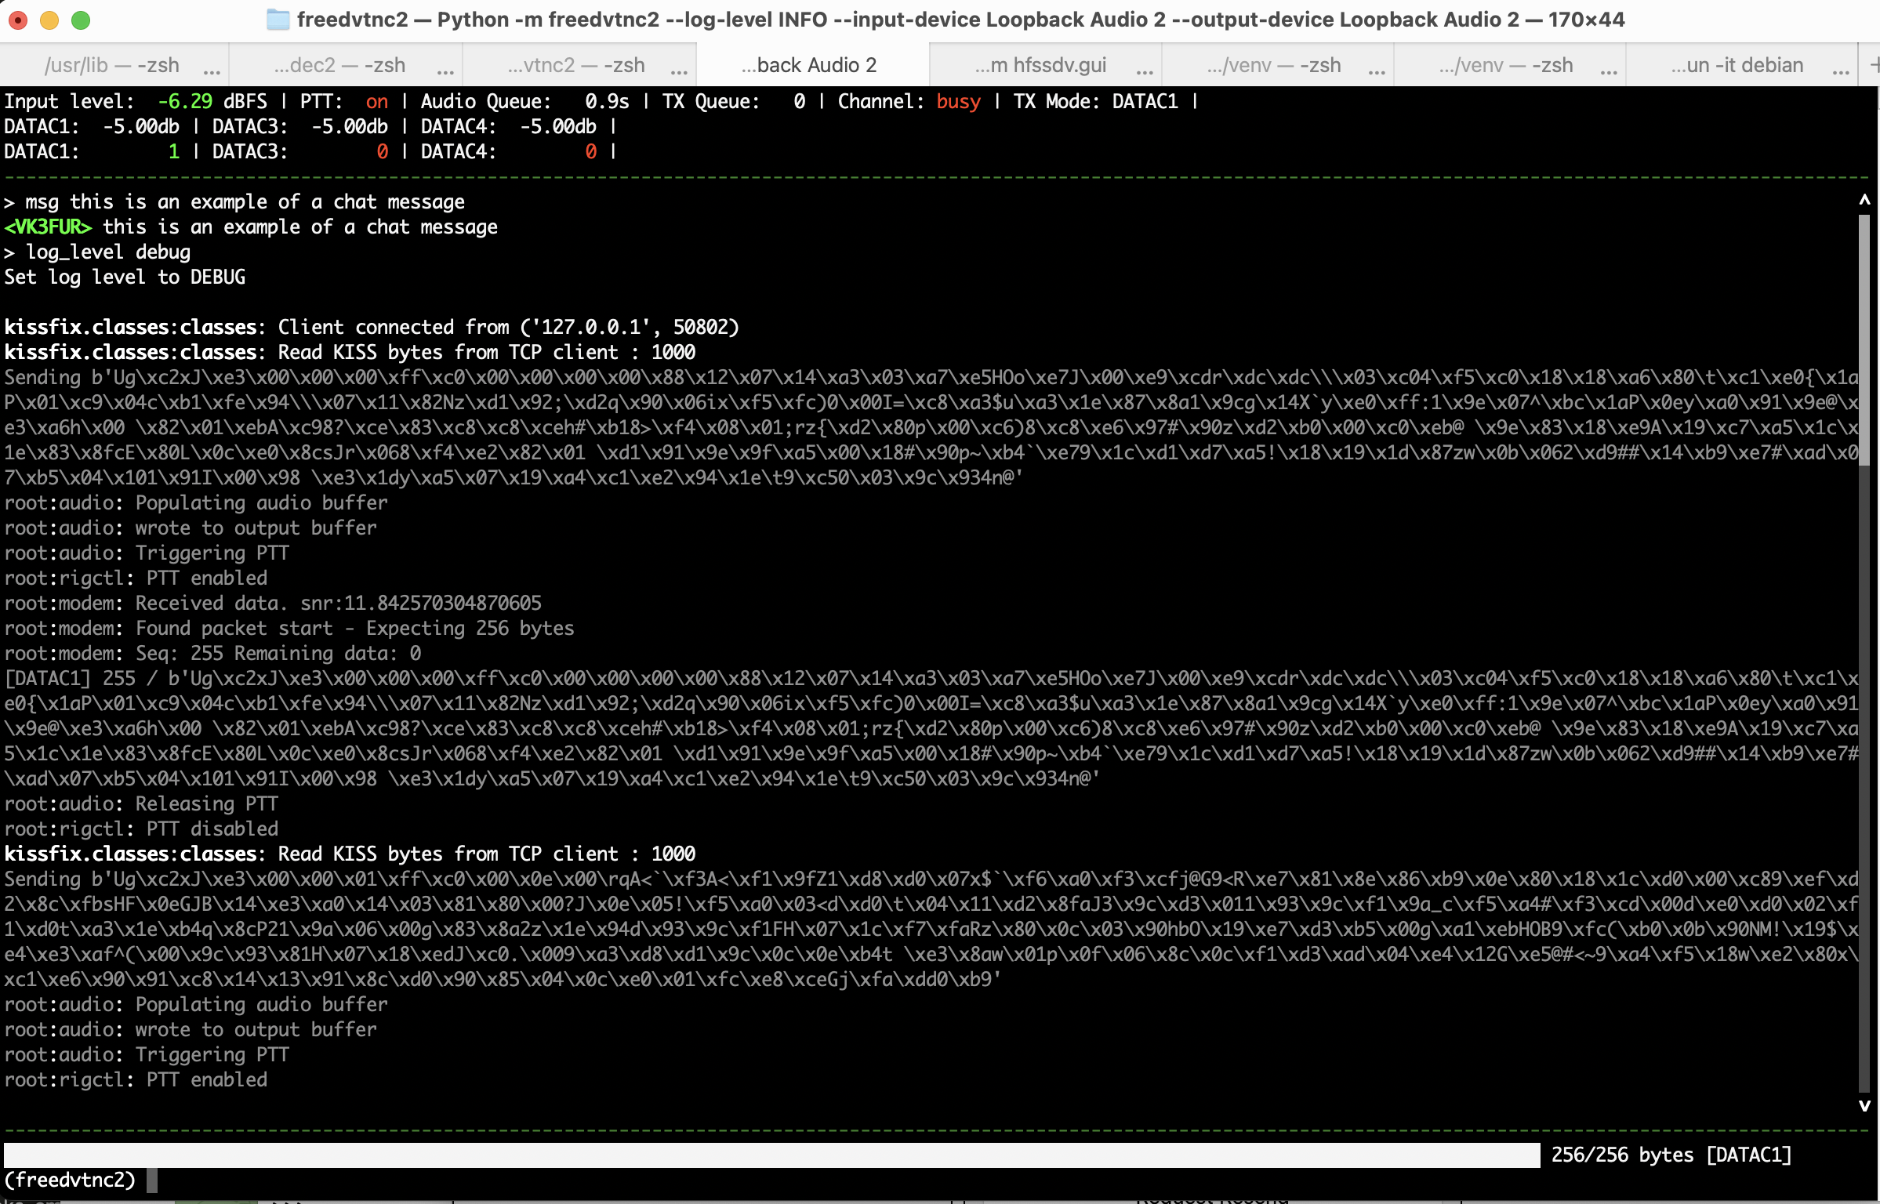Click the ellipsis on hfssdv.gui tab
Viewport: 1880px width, 1204px height.
coord(1145,71)
